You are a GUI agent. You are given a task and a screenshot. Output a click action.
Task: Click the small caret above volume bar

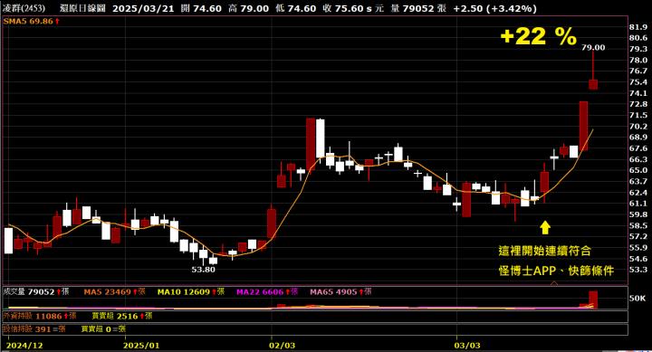click(554, 283)
